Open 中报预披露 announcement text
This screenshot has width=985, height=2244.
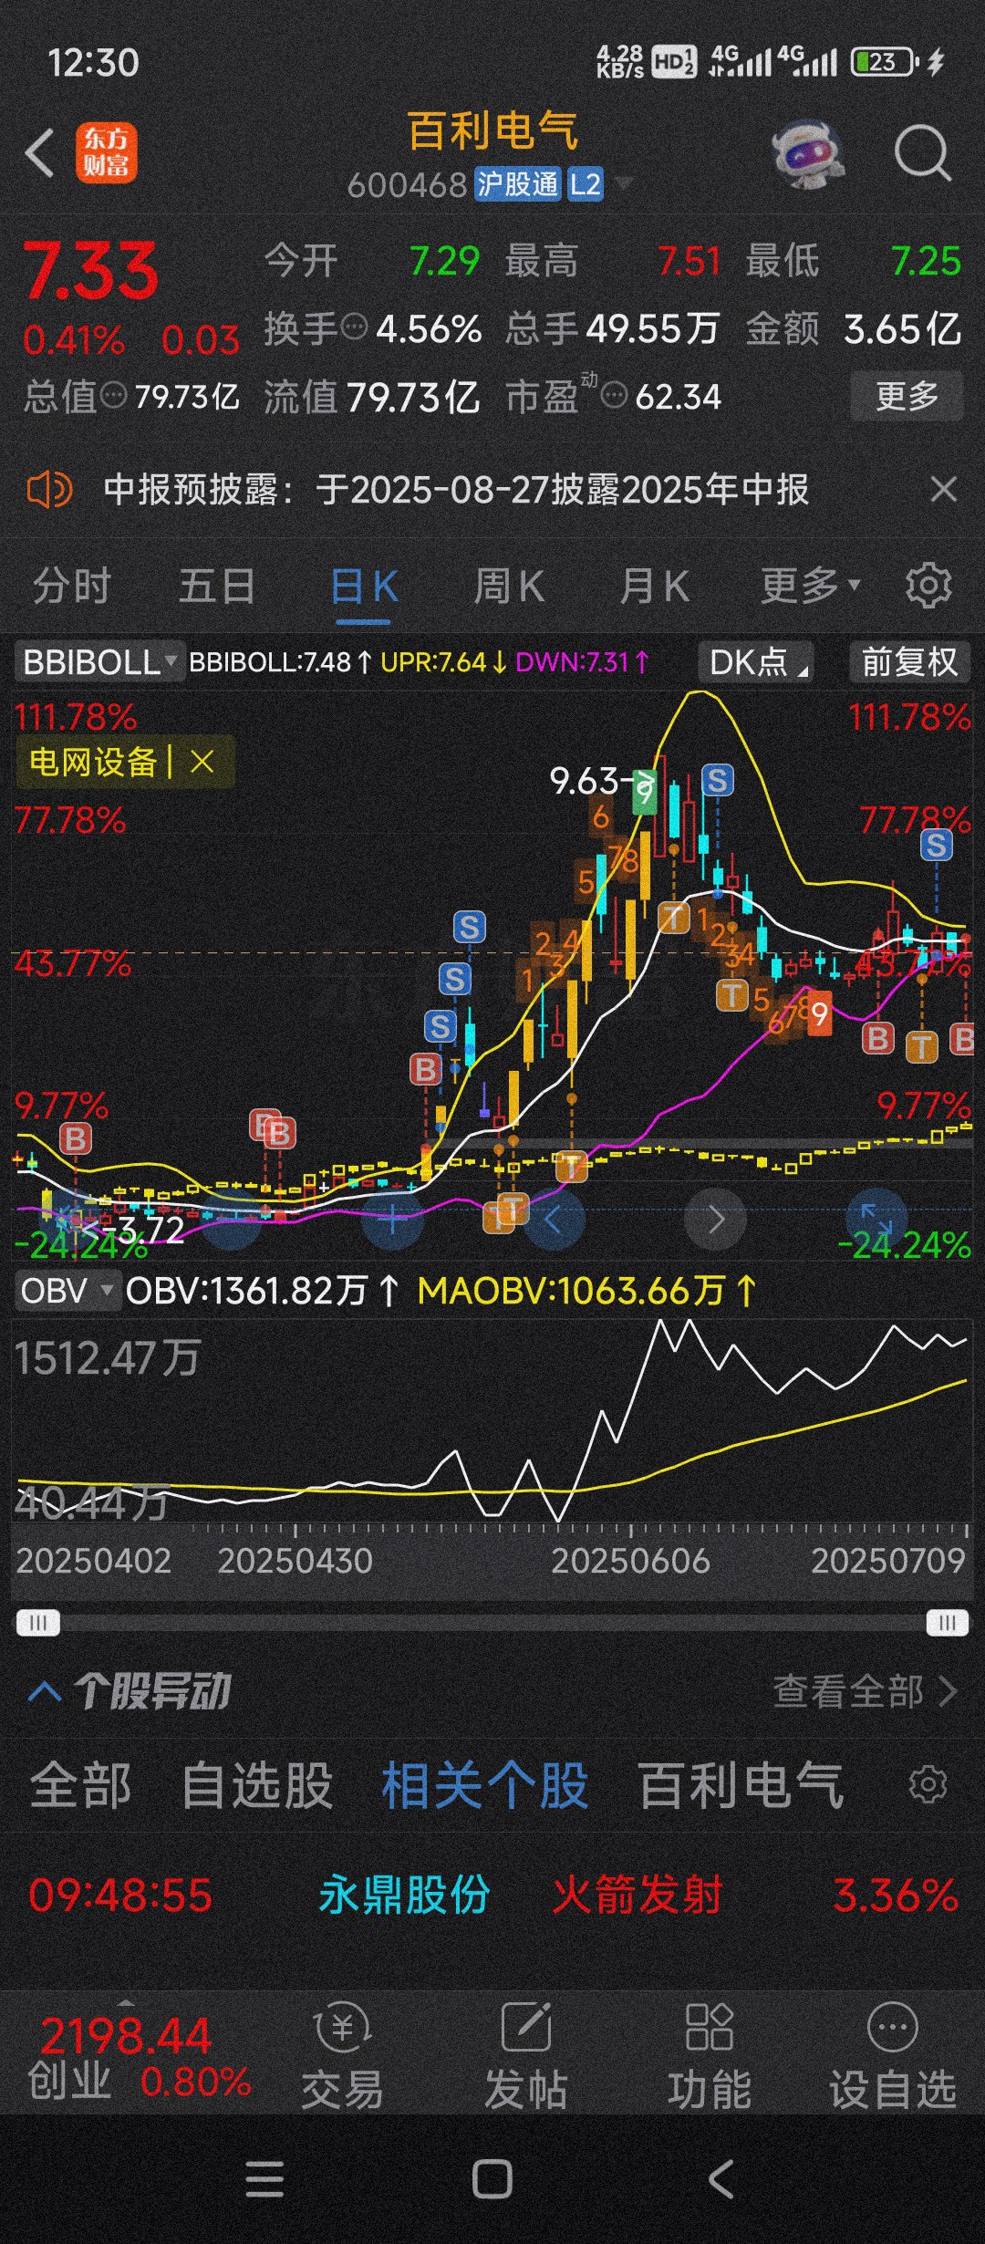coord(456,490)
